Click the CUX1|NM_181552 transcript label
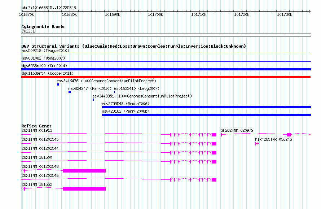 point(37,184)
